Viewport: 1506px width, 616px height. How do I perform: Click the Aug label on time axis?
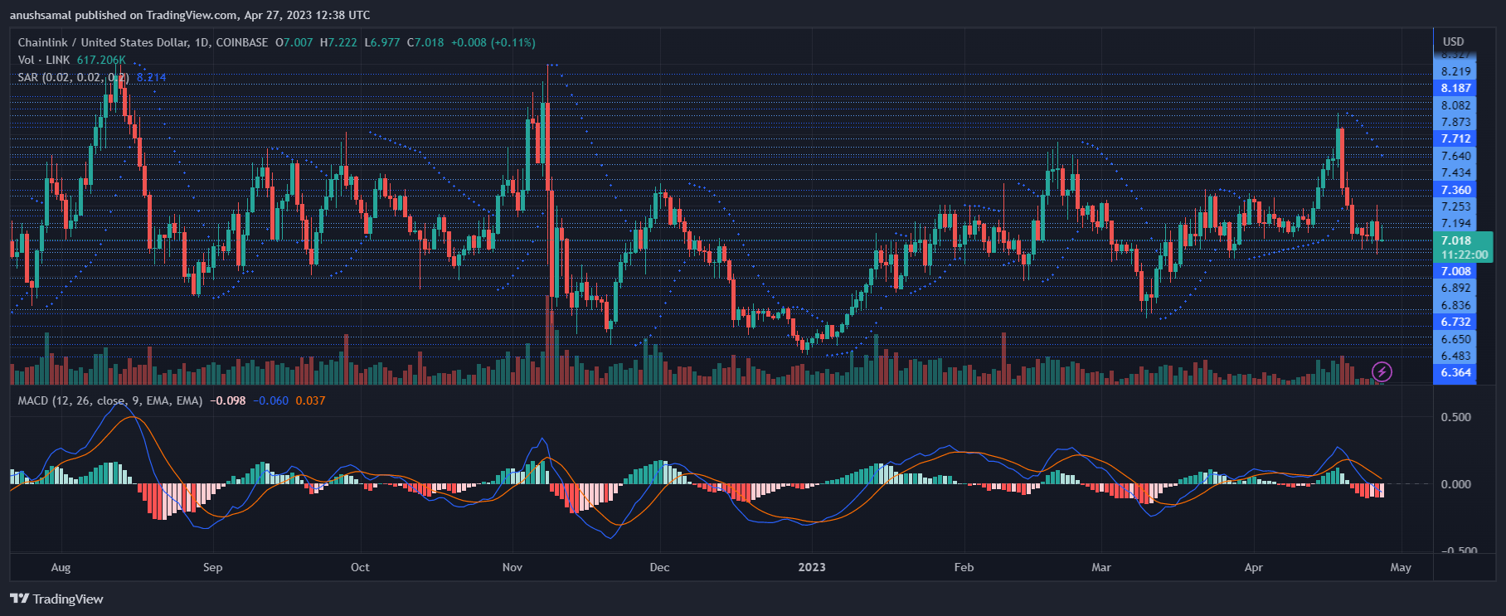pos(61,567)
